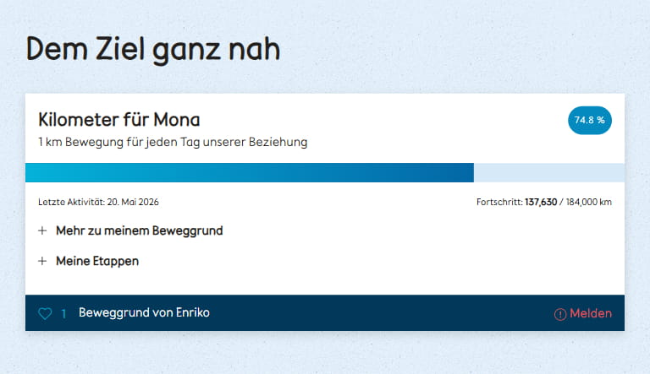Click the 184,000 km goal value
The image size is (650, 374).
pos(589,202)
